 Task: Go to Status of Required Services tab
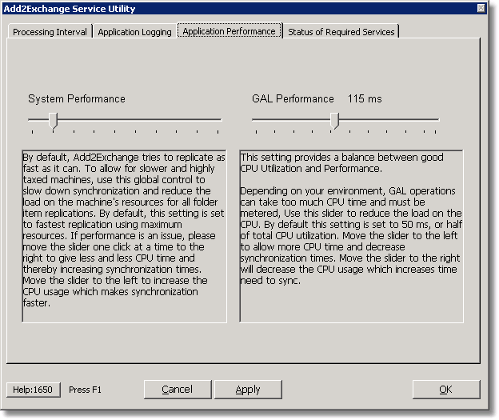pos(341,32)
